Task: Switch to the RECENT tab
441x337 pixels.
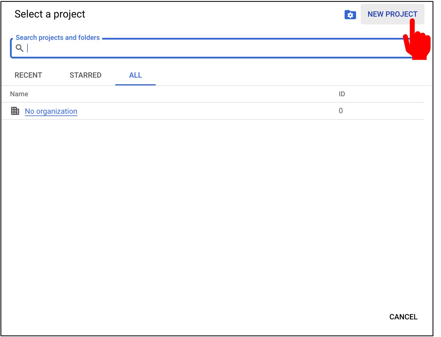Action: coord(28,75)
